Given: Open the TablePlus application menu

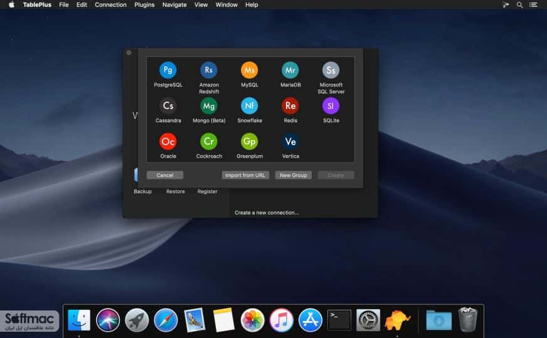Looking at the screenshot, I should [x=37, y=5].
